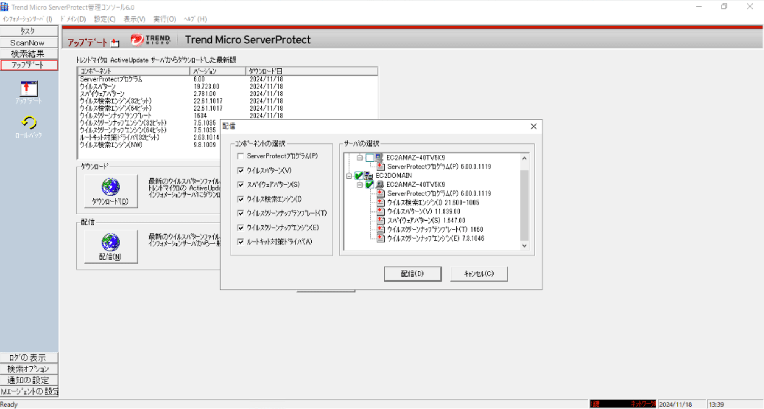Image resolution: width=764 pixels, height=409 pixels.
Task: Click the update icon beside the アップデート header
Action: click(x=115, y=43)
